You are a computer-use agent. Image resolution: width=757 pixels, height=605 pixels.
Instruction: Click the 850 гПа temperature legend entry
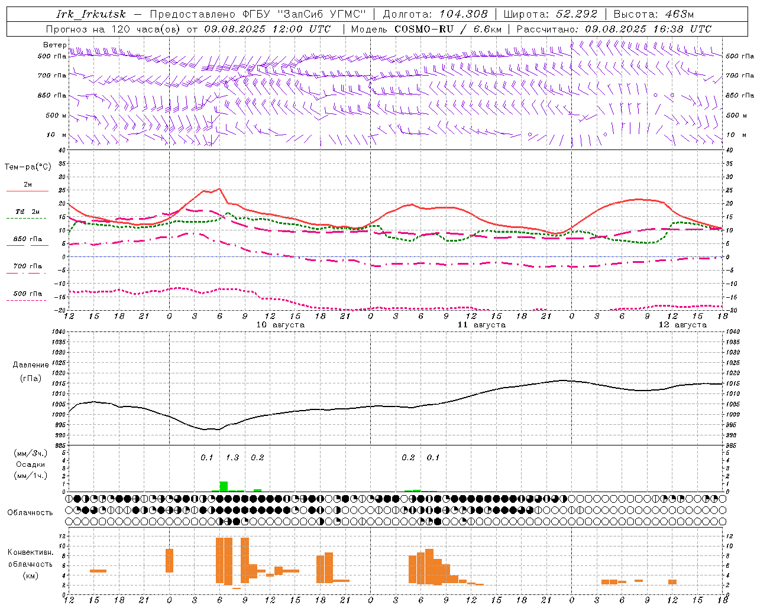coord(27,239)
